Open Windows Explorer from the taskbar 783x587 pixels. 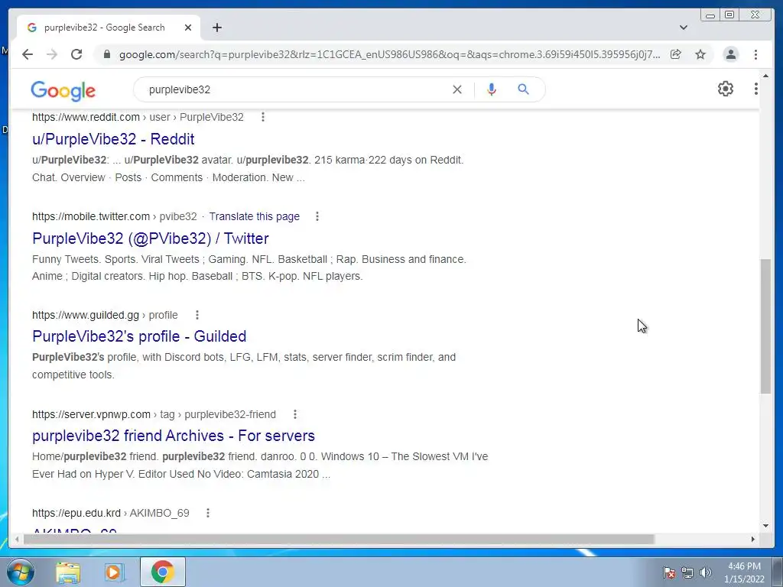click(68, 572)
